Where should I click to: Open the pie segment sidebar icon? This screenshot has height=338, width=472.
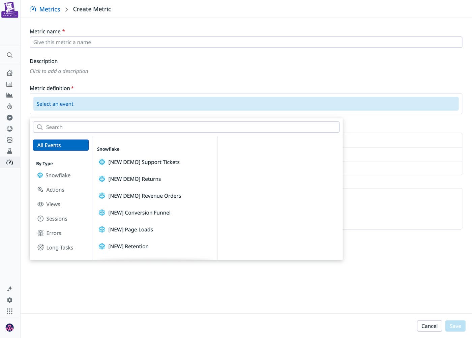[x=10, y=129]
